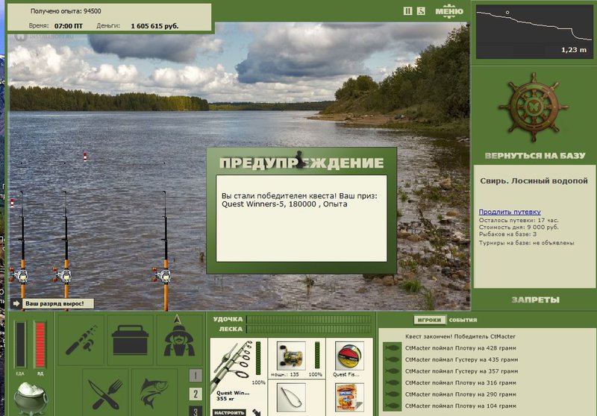Click the middle fishing rod reel
The height and width of the screenshot is (416, 597).
(x=63, y=275)
